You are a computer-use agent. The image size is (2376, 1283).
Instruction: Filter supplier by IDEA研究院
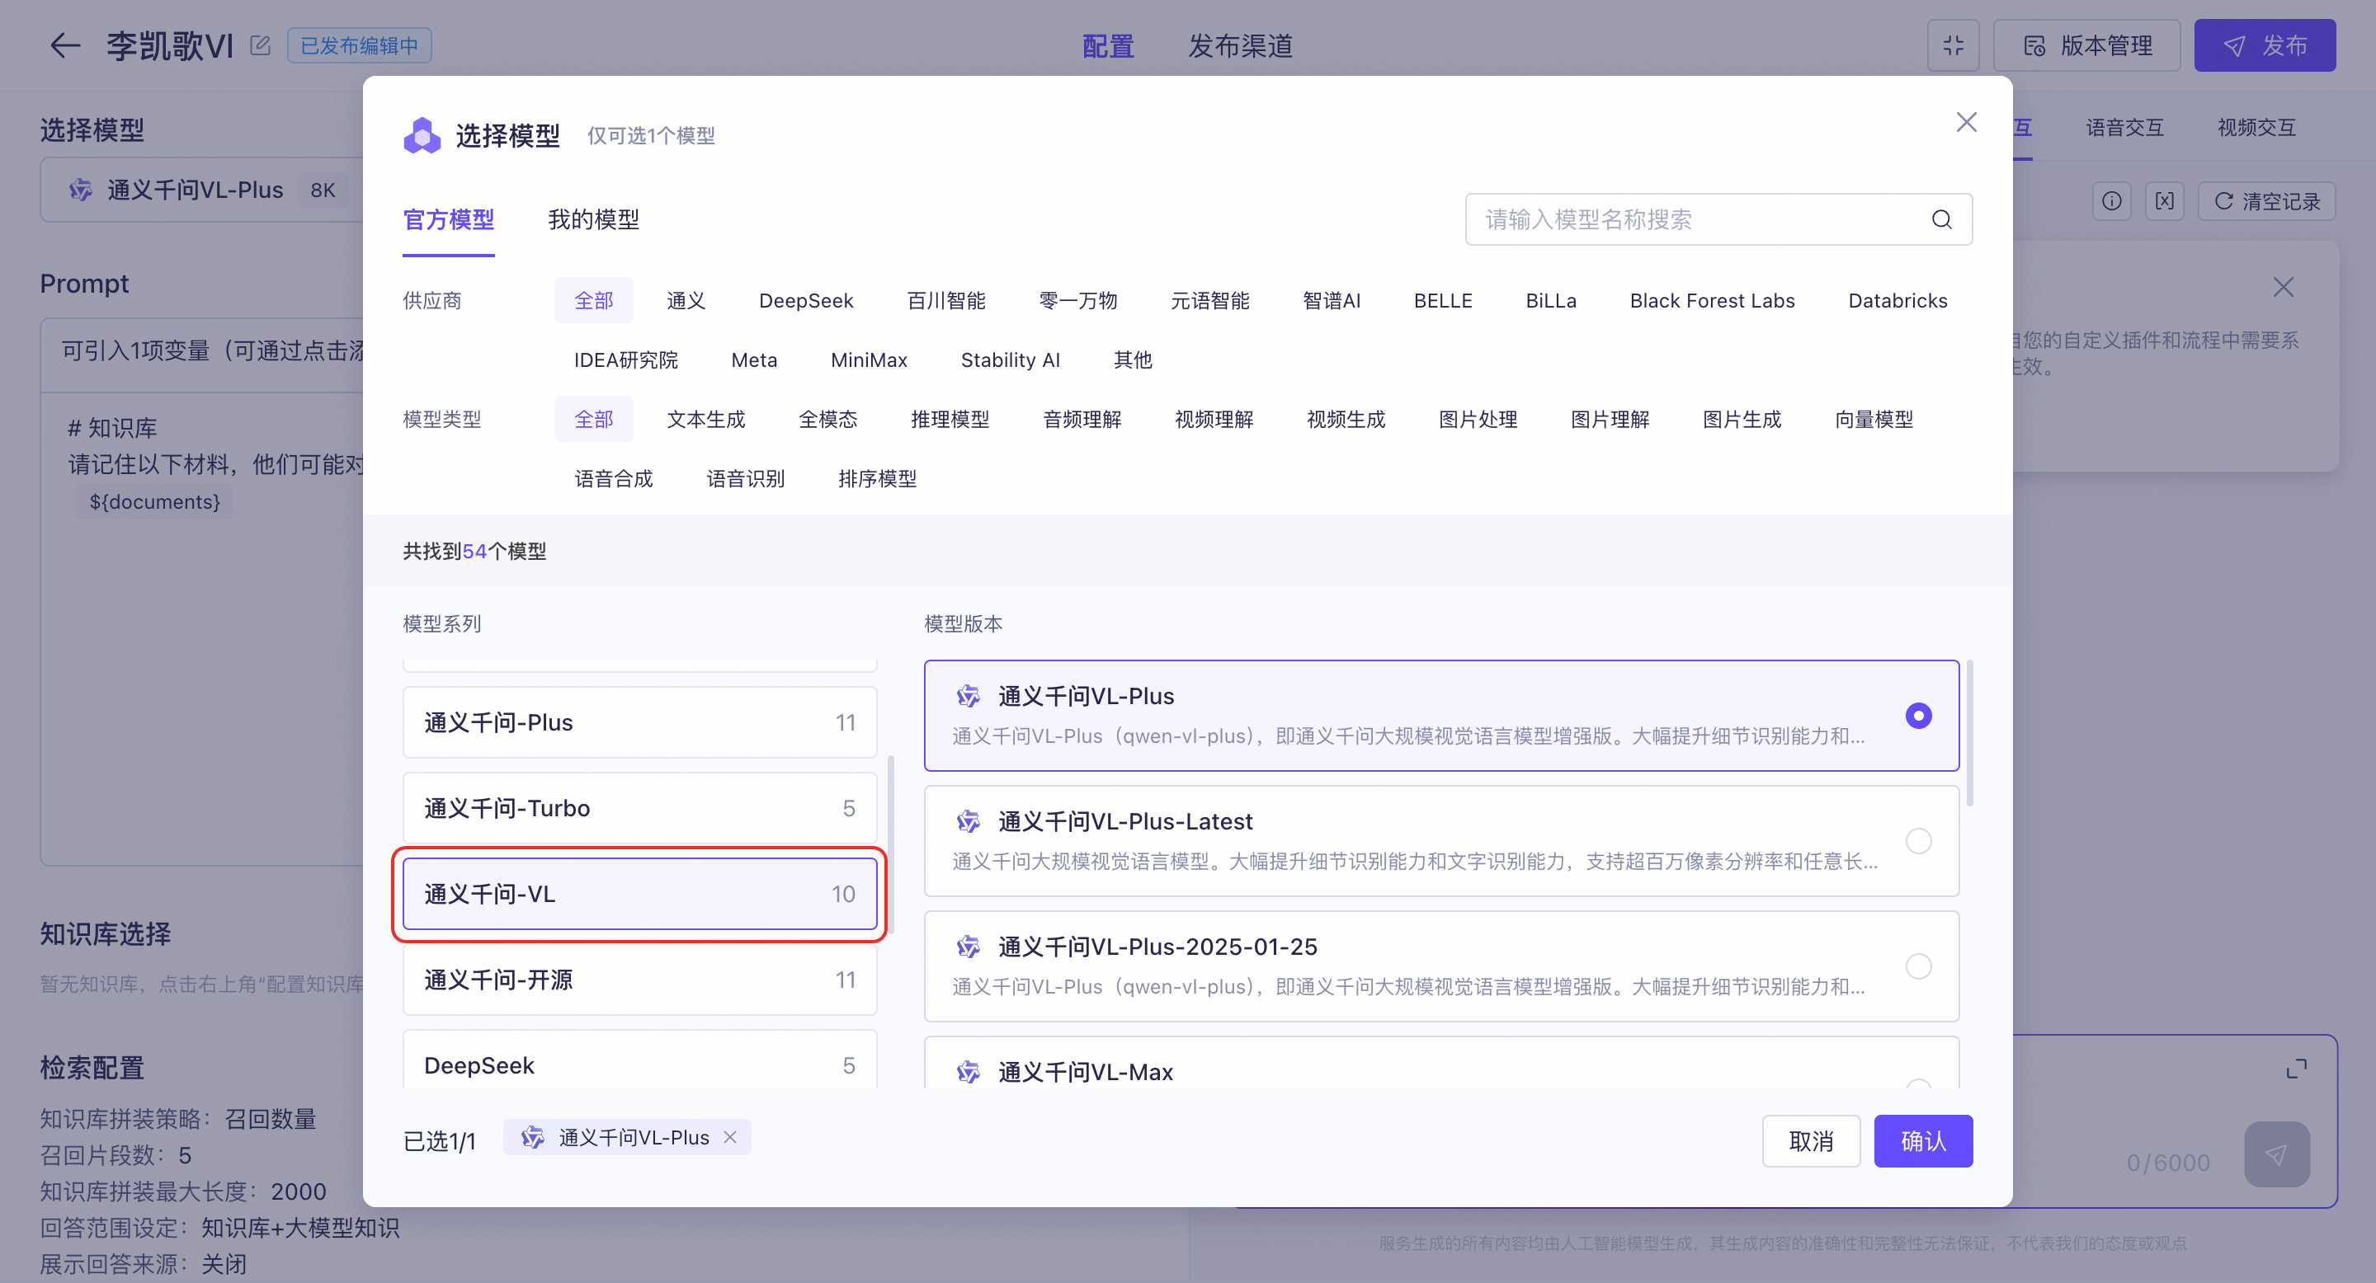[625, 360]
